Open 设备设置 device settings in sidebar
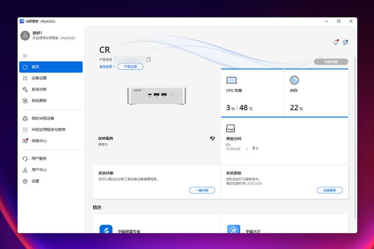This screenshot has height=249, width=374. click(51, 78)
